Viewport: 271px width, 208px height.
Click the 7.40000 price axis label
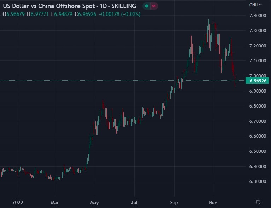(x=258, y=16)
